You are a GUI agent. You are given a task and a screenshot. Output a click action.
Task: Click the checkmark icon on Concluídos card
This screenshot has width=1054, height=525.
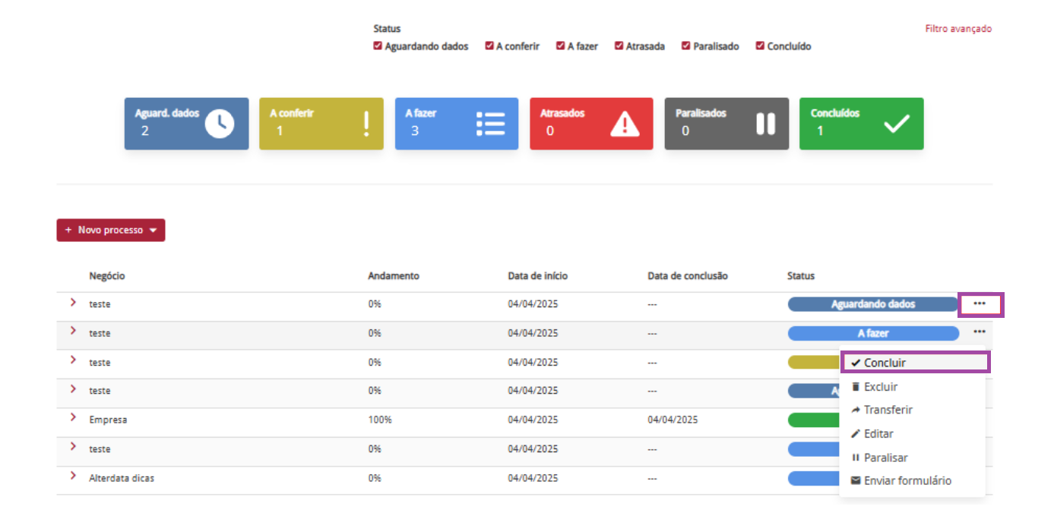pos(897,124)
